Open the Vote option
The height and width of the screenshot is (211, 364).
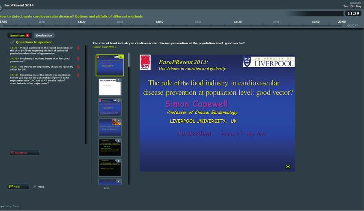(39, 187)
